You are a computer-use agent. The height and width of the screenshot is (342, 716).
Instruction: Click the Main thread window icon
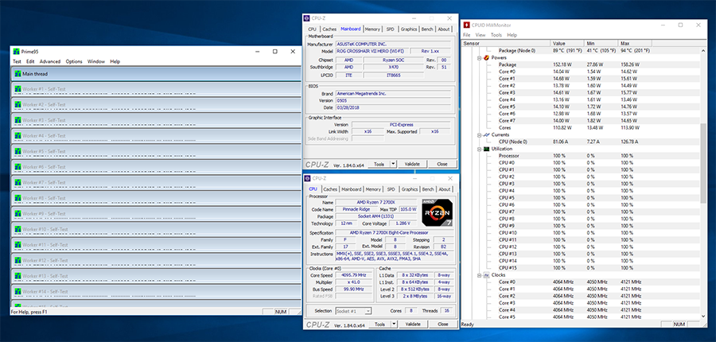pos(18,73)
